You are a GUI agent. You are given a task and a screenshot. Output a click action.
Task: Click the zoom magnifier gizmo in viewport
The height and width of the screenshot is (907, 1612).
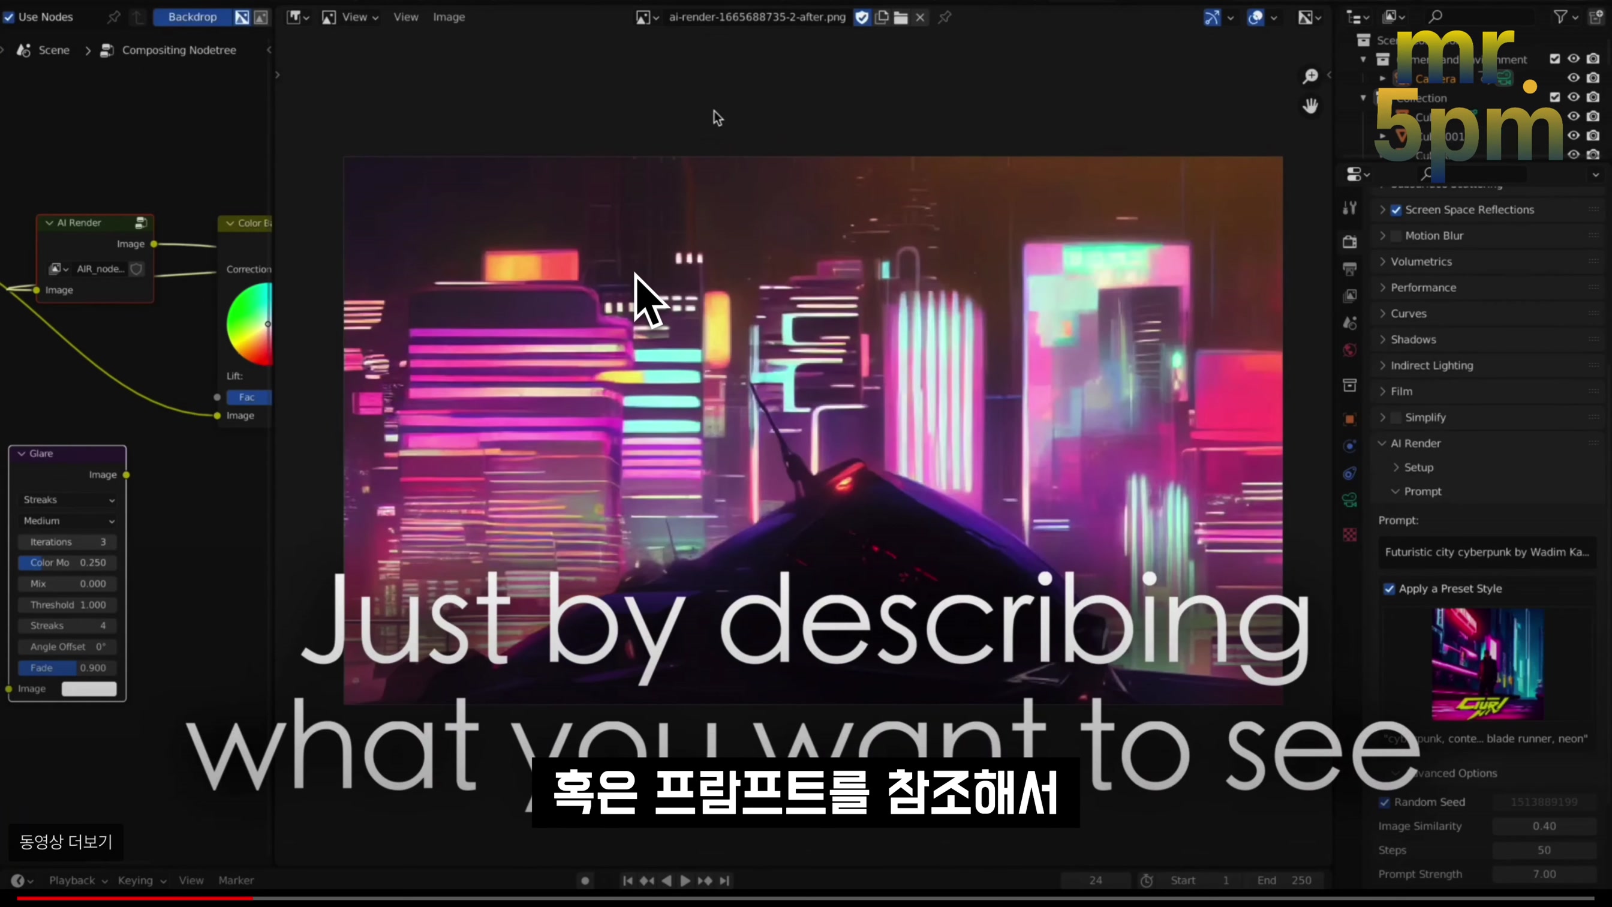[x=1310, y=76]
